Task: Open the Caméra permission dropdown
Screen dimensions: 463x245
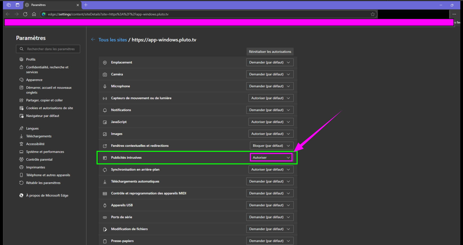Action: coord(270,74)
